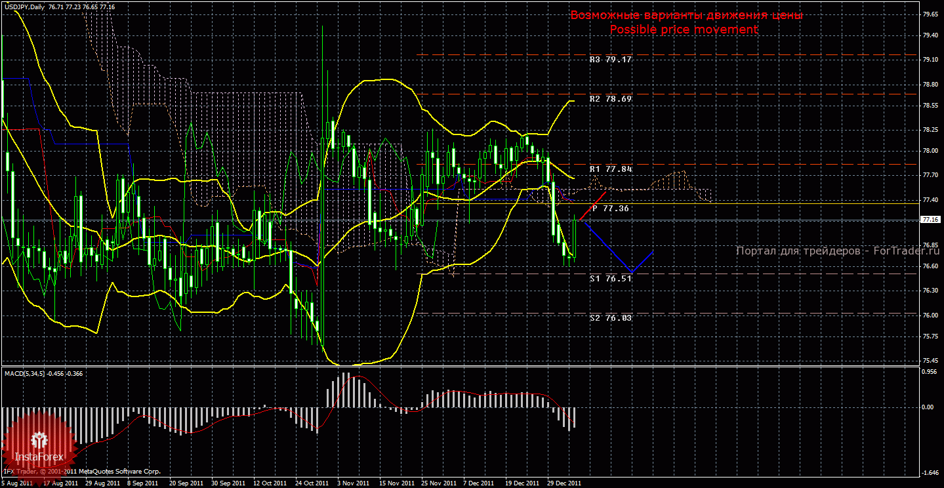This screenshot has width=944, height=488.
Task: Click the P 77.36 pivot label
Action: (610, 209)
